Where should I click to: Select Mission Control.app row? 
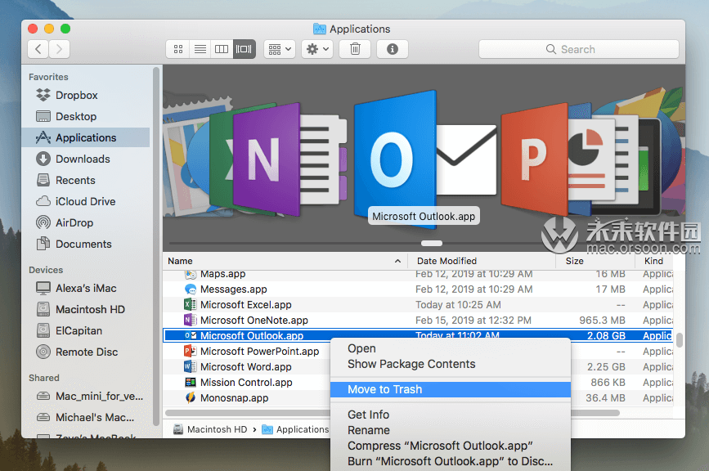[246, 383]
